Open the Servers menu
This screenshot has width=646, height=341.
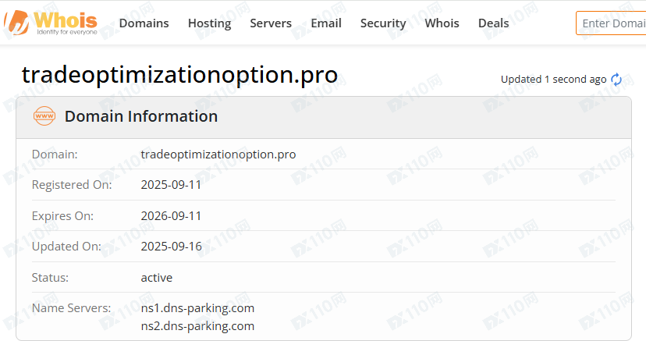coord(271,23)
